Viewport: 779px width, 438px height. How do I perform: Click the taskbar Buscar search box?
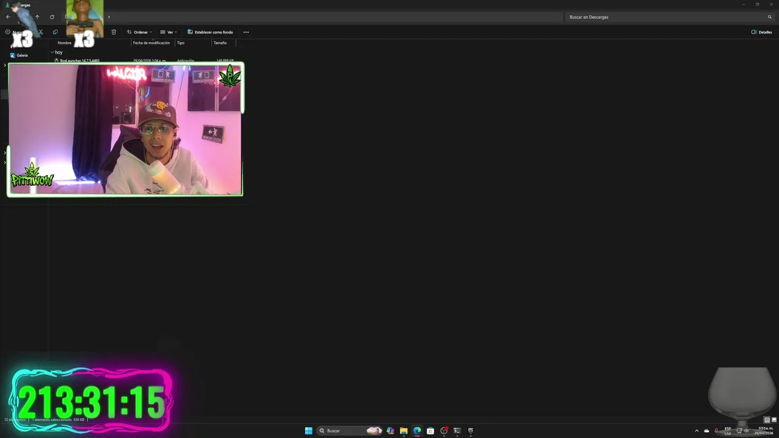350,431
